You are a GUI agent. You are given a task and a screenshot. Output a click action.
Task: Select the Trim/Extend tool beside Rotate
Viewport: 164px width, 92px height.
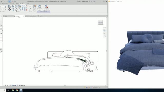point(19,9)
